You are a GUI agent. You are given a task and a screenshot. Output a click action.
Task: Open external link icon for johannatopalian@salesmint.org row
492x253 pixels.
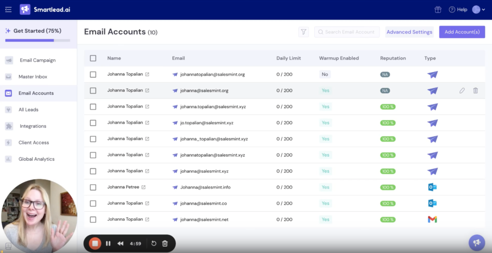147,75
